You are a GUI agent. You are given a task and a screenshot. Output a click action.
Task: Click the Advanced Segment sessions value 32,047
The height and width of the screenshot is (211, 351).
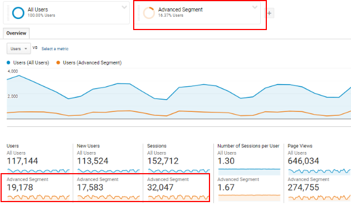point(160,187)
